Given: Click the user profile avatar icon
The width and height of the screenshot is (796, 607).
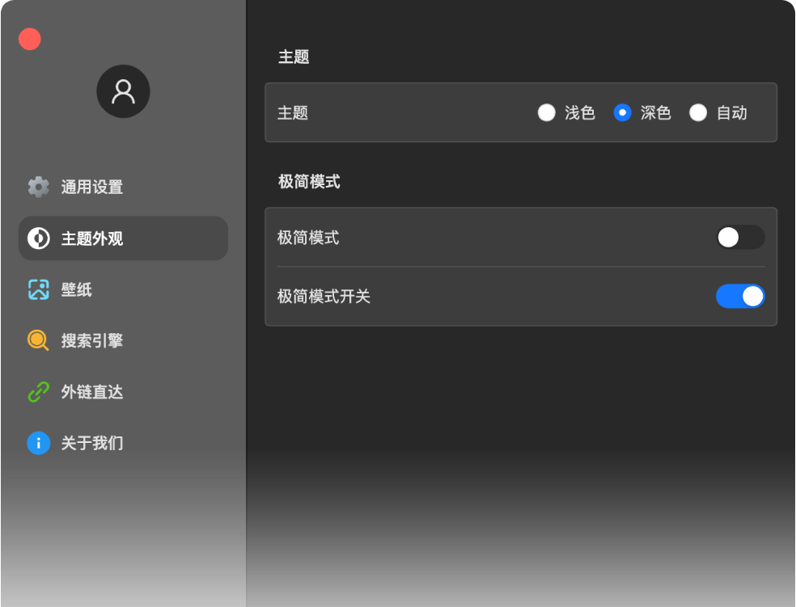Looking at the screenshot, I should click(123, 91).
